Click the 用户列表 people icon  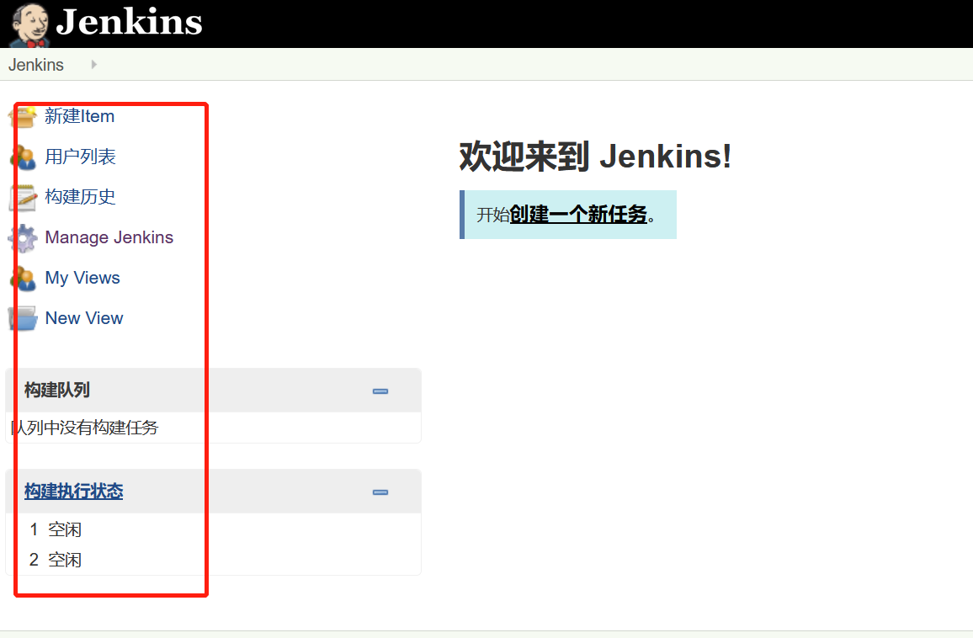pyautogui.click(x=24, y=157)
